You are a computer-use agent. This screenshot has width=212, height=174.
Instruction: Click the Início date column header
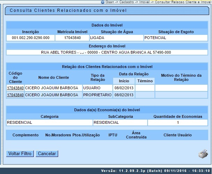[124, 81]
